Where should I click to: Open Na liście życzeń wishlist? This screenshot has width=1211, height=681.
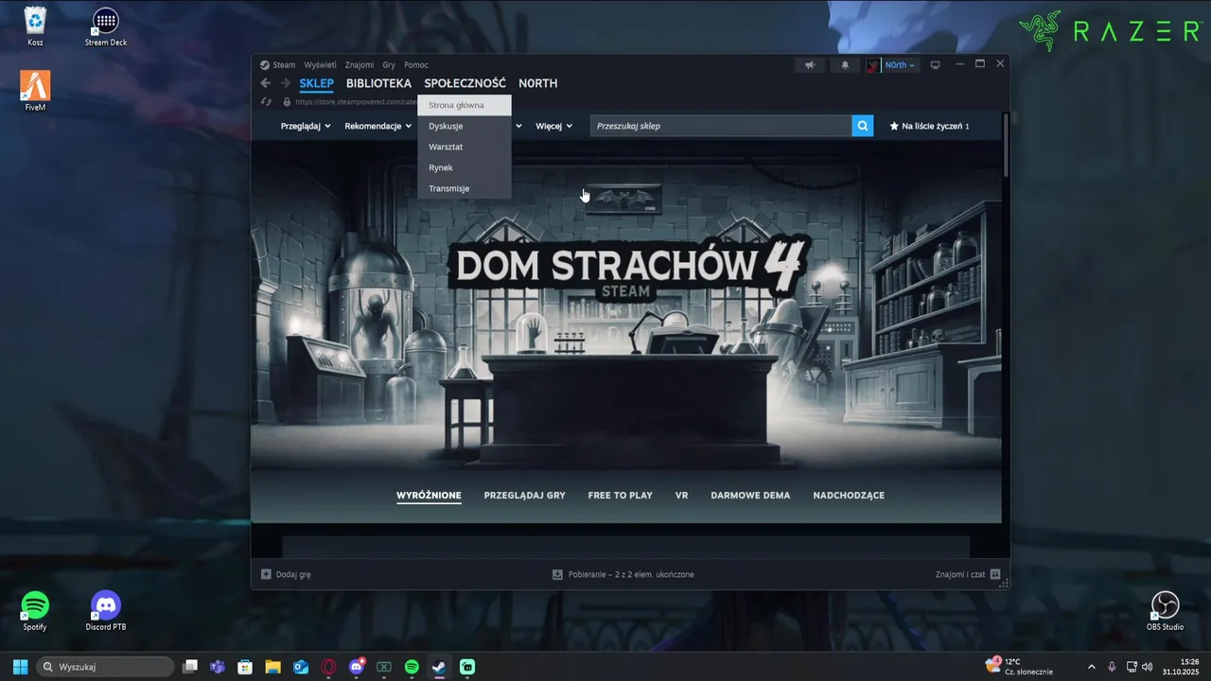(929, 126)
